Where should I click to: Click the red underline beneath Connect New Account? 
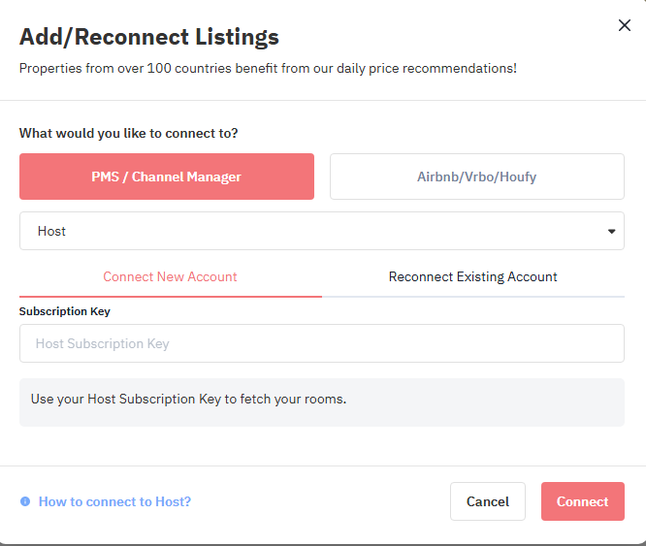171,297
